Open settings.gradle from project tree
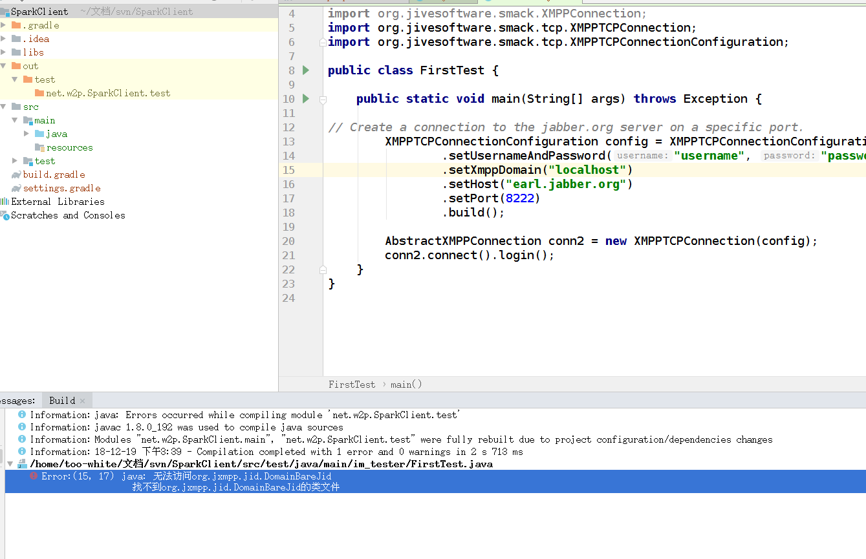 61,188
